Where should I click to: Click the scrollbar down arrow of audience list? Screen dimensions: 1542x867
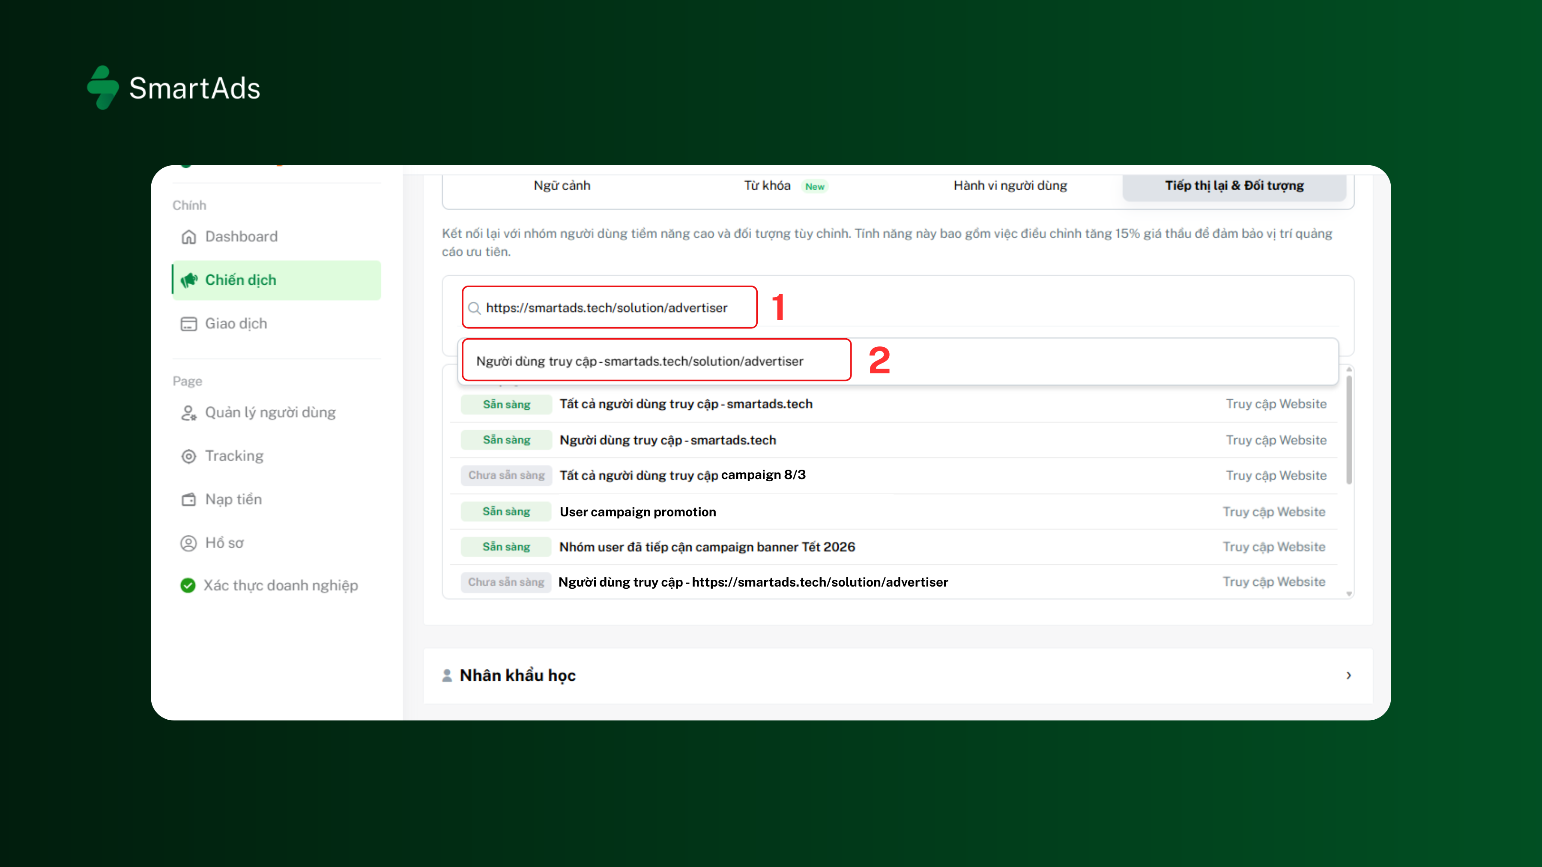tap(1349, 594)
